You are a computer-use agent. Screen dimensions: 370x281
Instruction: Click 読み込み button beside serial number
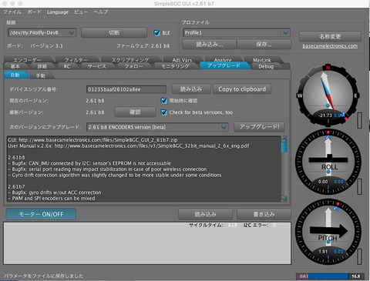click(x=191, y=89)
